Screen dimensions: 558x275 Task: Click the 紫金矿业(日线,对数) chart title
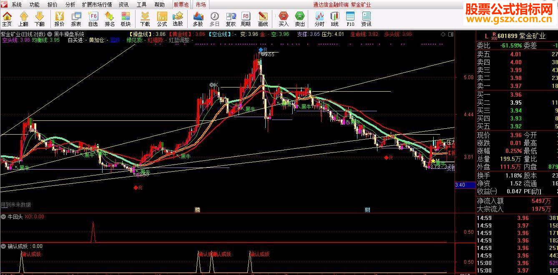(23, 34)
